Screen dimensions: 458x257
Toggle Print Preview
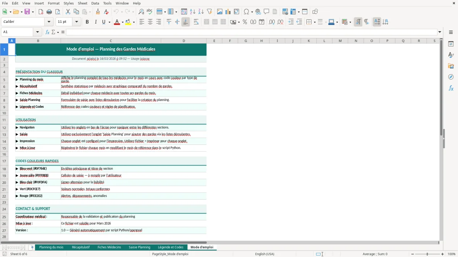[58, 12]
